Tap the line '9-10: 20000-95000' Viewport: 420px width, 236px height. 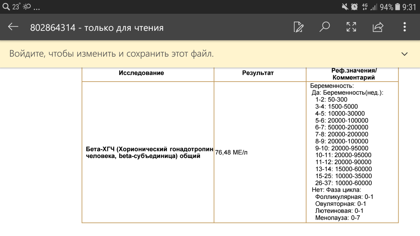coord(342,148)
